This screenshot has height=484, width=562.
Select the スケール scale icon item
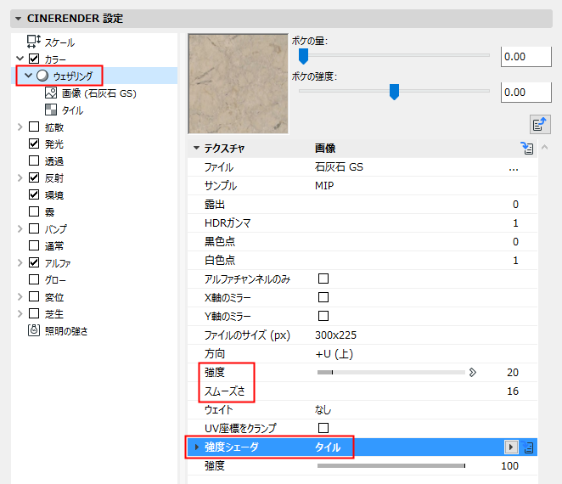pos(34,42)
